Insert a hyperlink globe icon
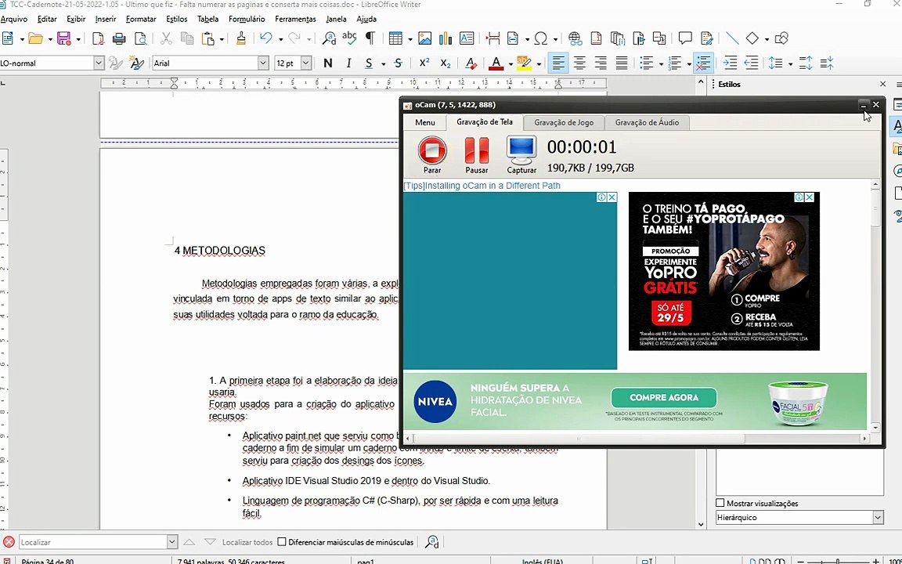 [575, 38]
